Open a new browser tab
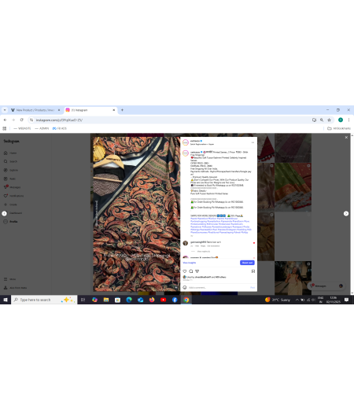 pos(122,110)
